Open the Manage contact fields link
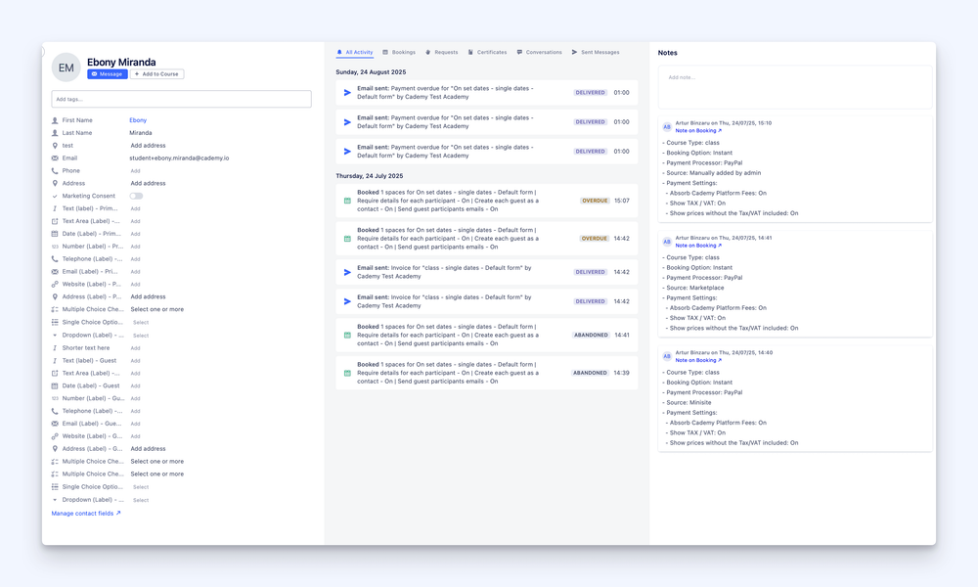 (x=82, y=514)
